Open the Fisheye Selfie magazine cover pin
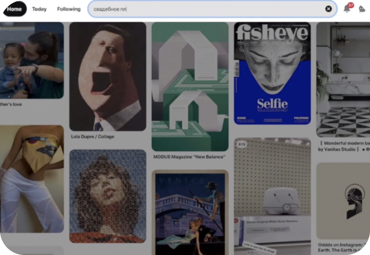This screenshot has width=370, height=255. coord(272,73)
